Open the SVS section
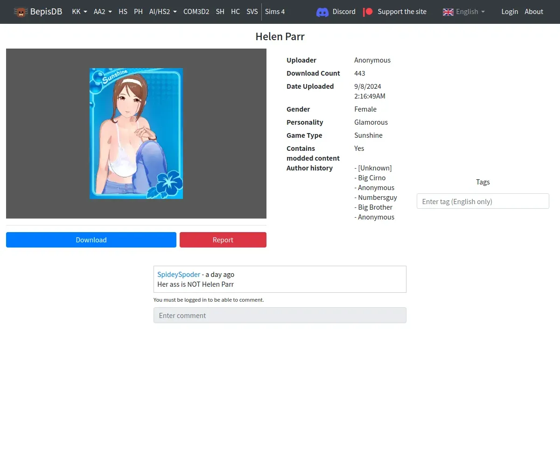This screenshot has width=560, height=467. (252, 12)
